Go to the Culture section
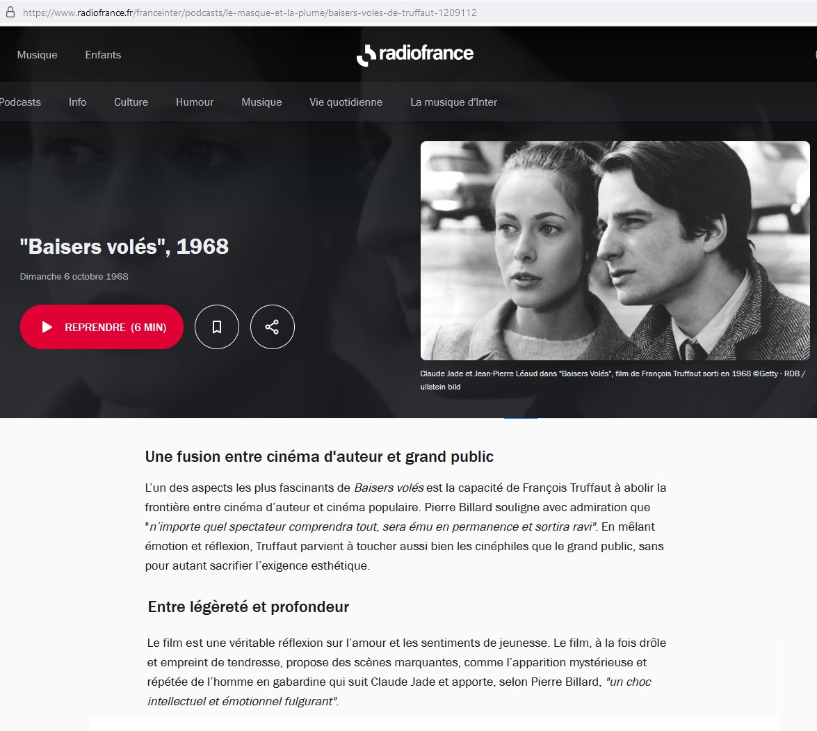 pos(131,102)
